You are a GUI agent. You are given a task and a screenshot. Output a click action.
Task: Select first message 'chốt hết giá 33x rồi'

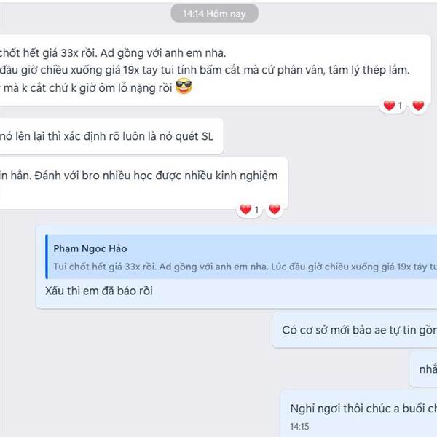click(x=113, y=53)
